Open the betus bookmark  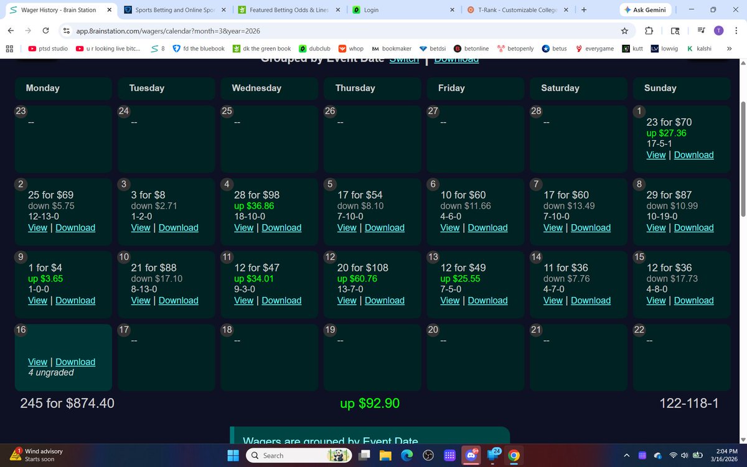tap(554, 49)
